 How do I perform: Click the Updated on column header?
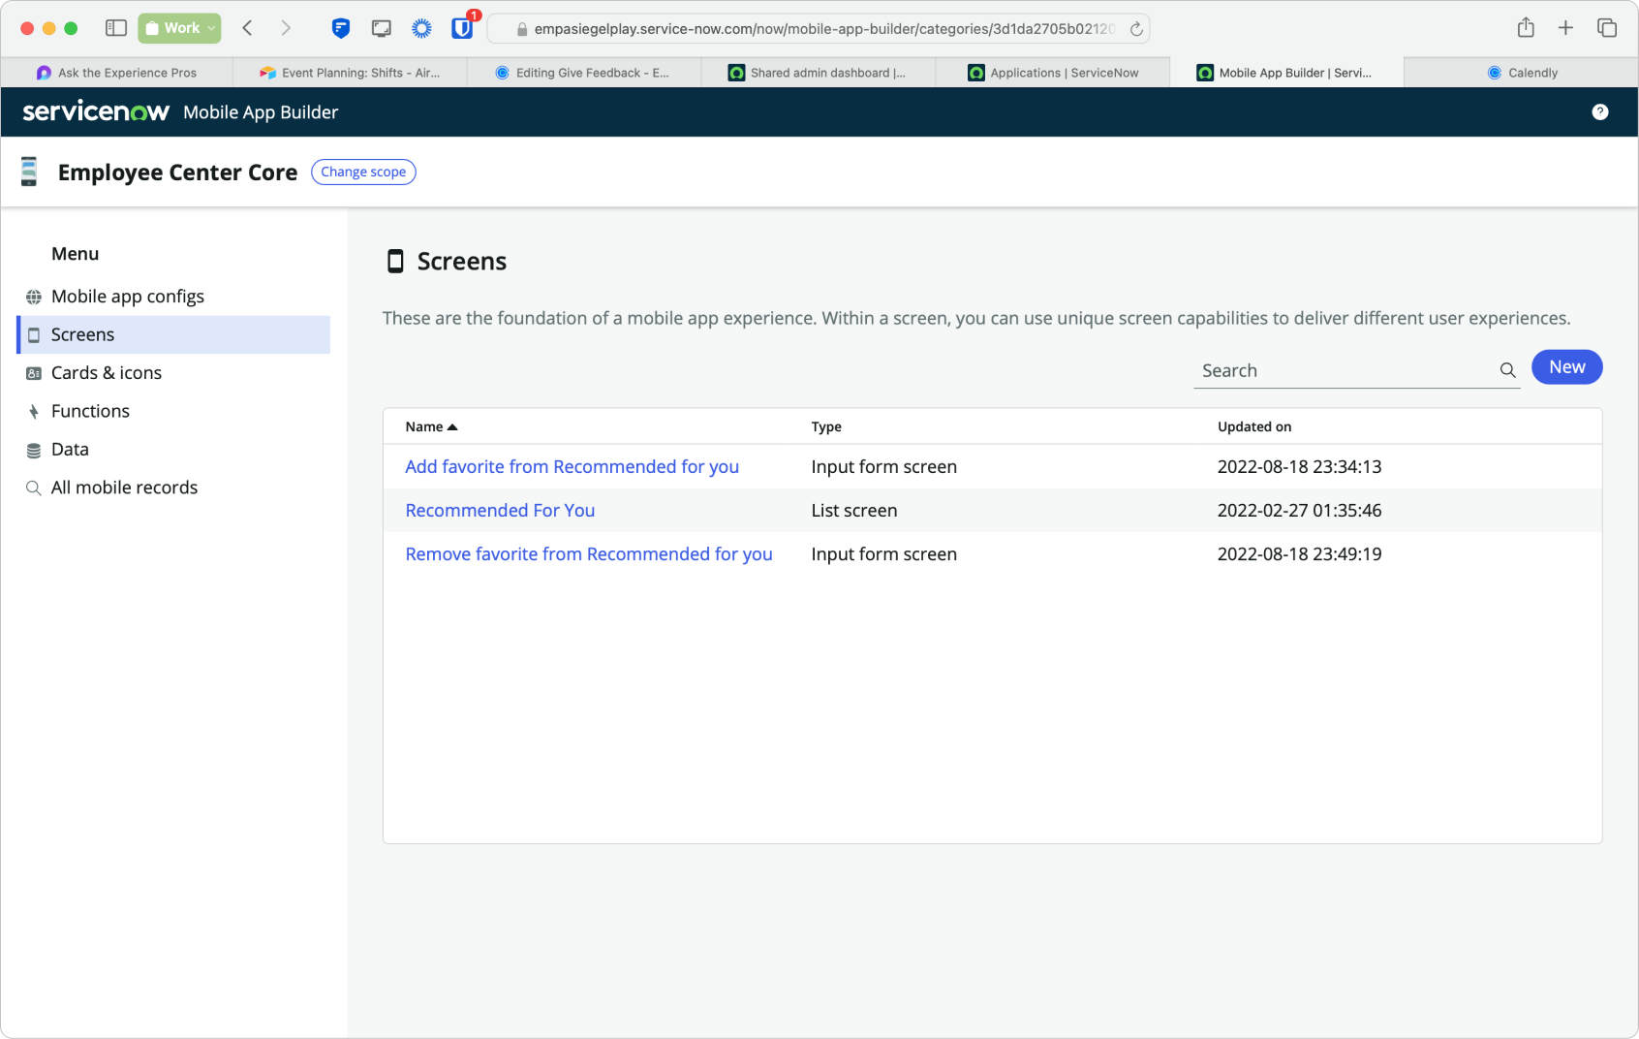pos(1254,426)
